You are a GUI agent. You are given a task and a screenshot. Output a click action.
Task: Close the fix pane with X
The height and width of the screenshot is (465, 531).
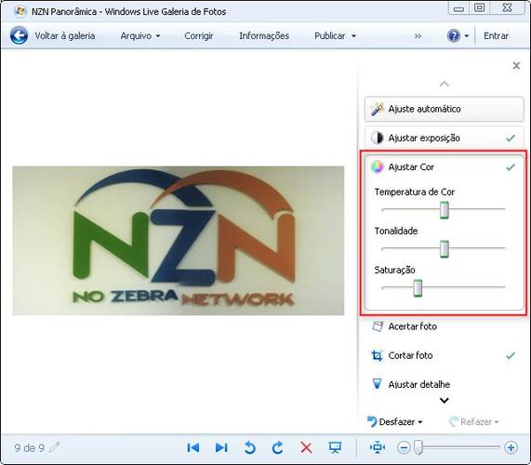click(516, 65)
